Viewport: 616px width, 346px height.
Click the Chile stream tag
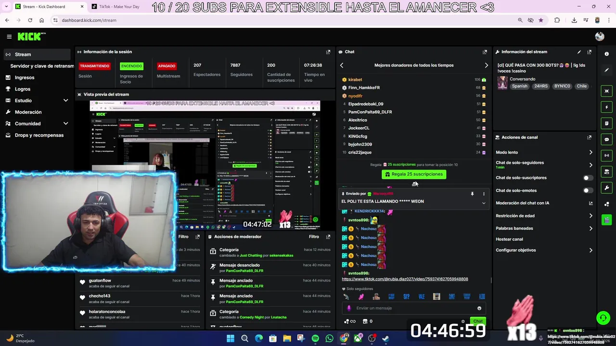(x=582, y=86)
